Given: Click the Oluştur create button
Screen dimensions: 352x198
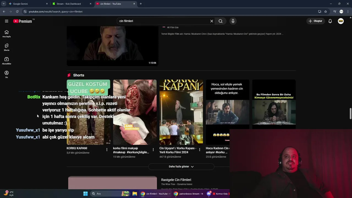Looking at the screenshot, I should pos(315,21).
